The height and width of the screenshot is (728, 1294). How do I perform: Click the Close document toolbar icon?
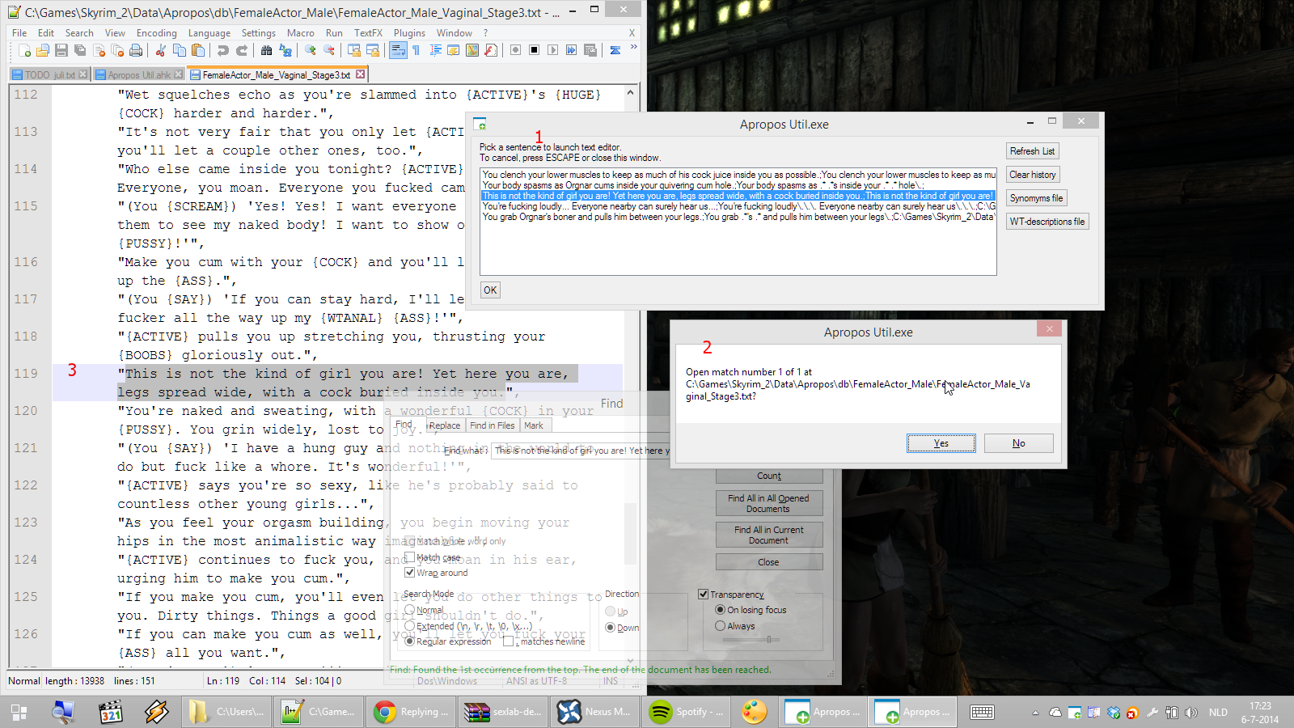point(99,50)
